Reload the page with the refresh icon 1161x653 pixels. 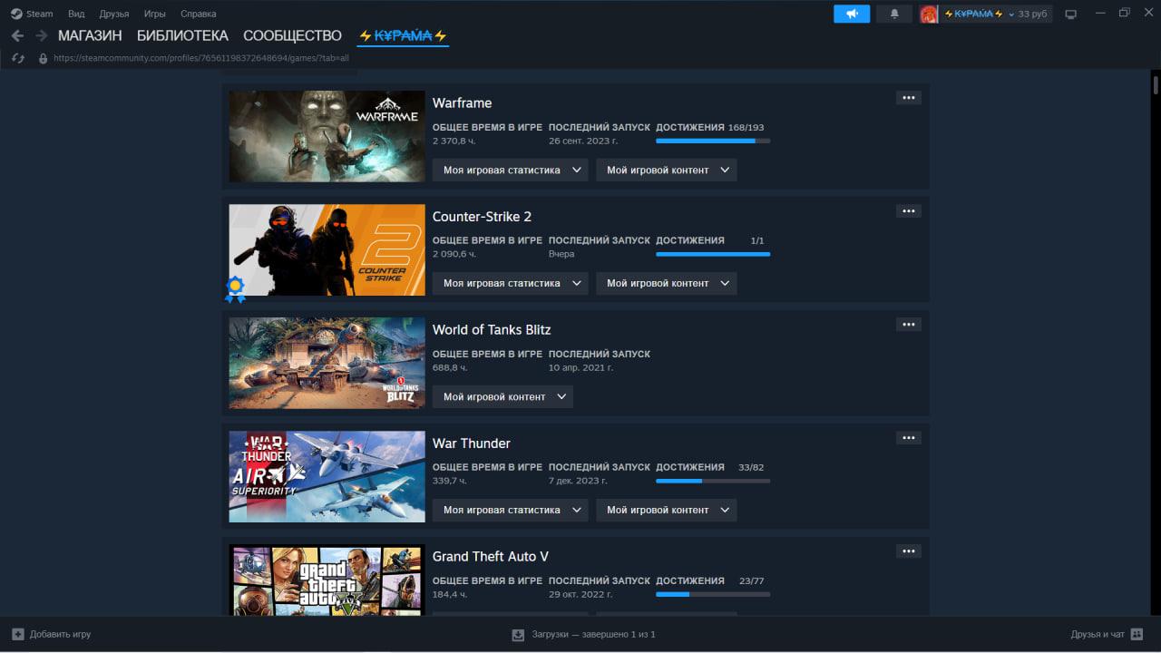pyautogui.click(x=17, y=57)
